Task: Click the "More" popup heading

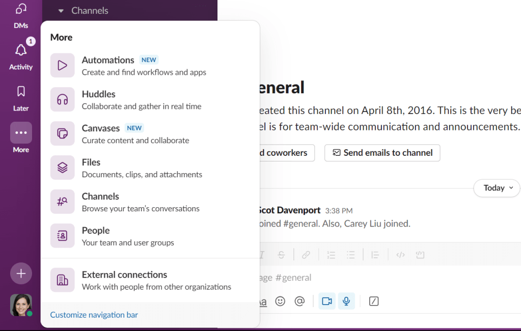Action: click(x=61, y=38)
